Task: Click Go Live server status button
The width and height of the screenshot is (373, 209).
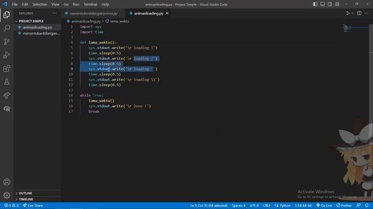Action: 324,206
